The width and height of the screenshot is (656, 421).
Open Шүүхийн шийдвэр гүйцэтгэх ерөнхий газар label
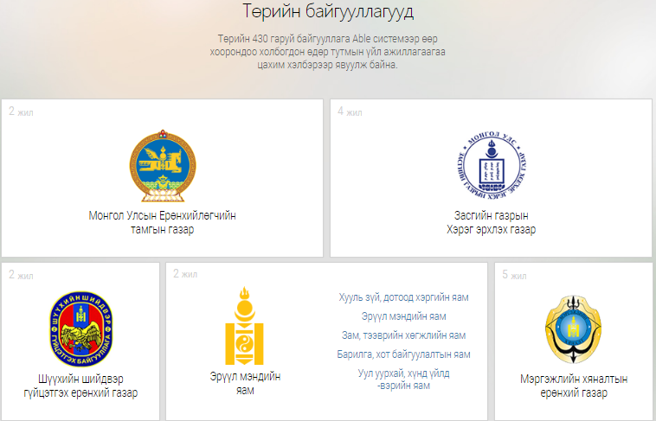[80, 386]
